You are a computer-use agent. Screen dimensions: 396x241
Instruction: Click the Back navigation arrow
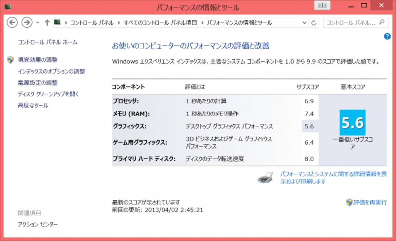(x=12, y=22)
